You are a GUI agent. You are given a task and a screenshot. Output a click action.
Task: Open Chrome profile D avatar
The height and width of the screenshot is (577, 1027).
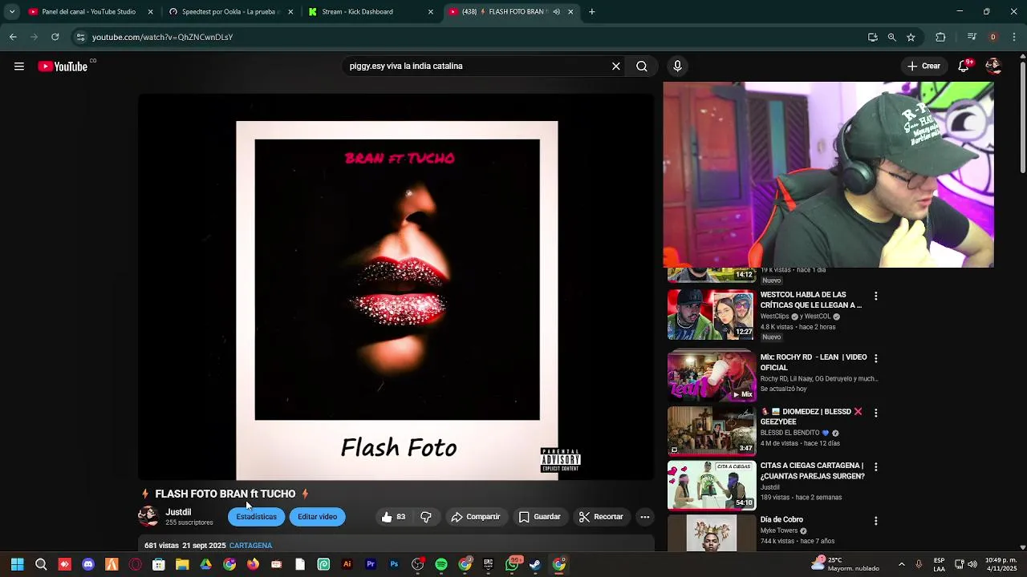pos(993,37)
